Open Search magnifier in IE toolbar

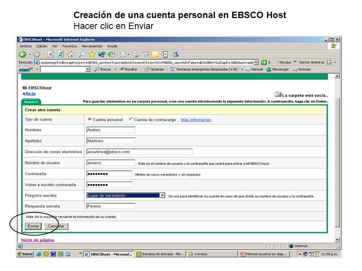tap(82, 54)
